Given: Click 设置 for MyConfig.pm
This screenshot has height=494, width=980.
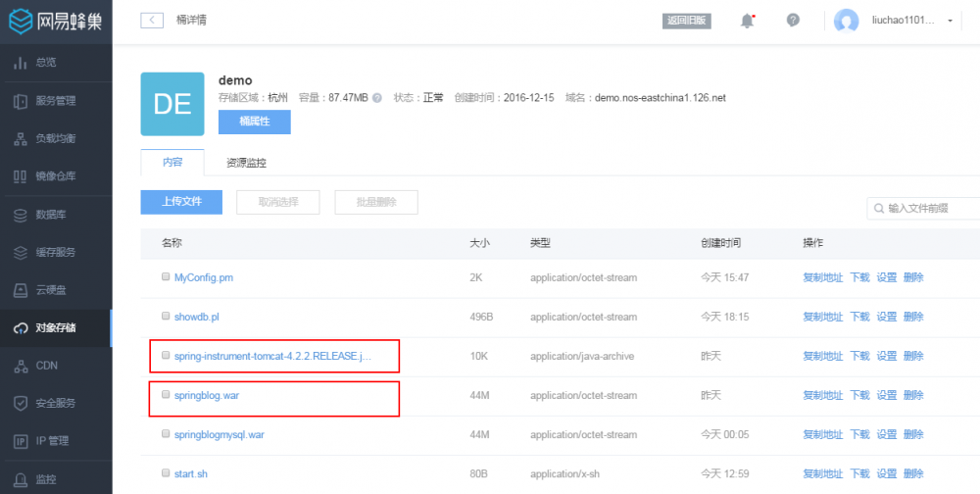Looking at the screenshot, I should pos(886,277).
